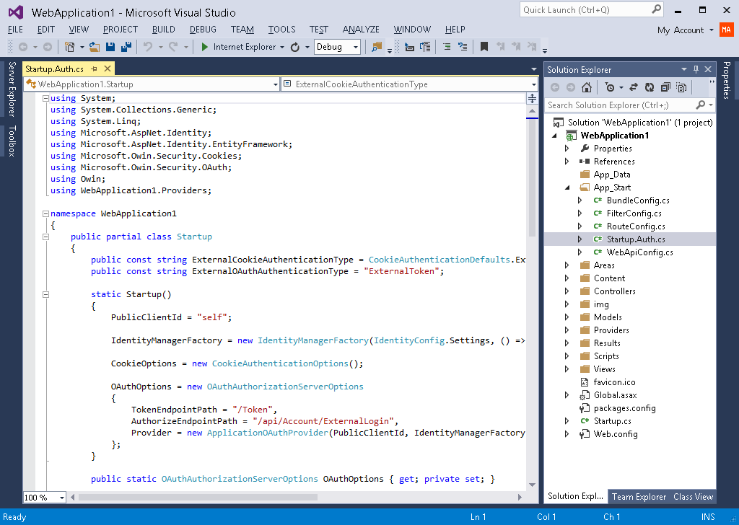Toggle bookmark using the toolbar bookmark icon
739x525 pixels.
484,47
